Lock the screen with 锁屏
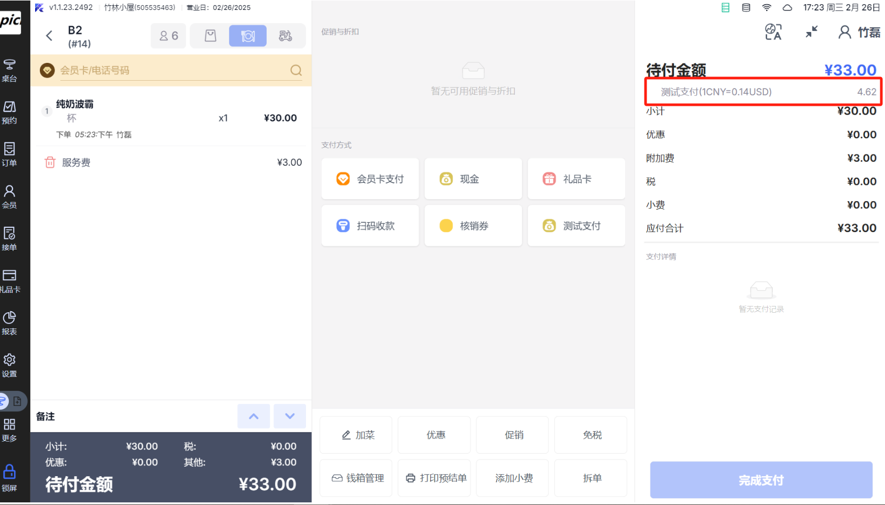885x505 pixels. pyautogui.click(x=9, y=478)
